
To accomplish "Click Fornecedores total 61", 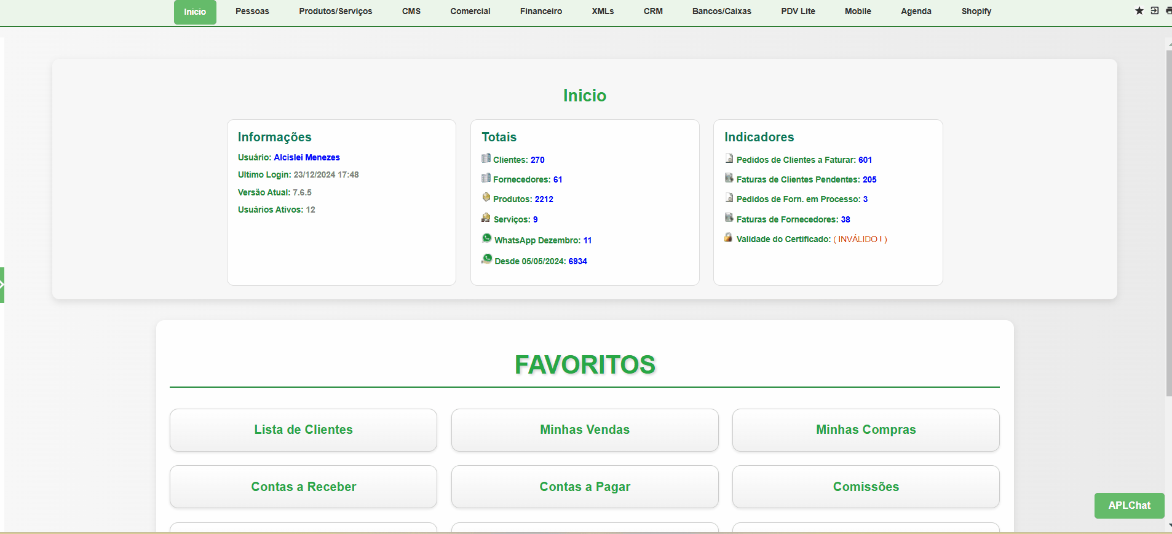I will point(558,179).
